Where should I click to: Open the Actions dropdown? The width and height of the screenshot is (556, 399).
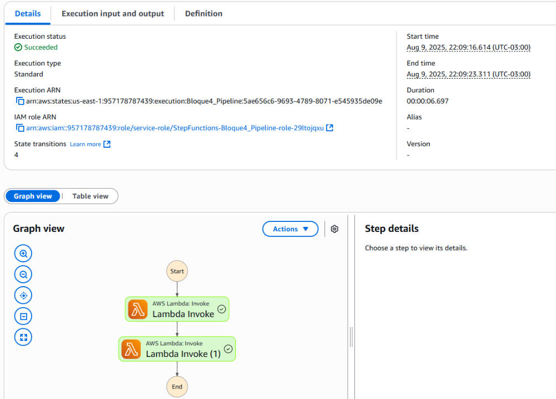pyautogui.click(x=290, y=229)
